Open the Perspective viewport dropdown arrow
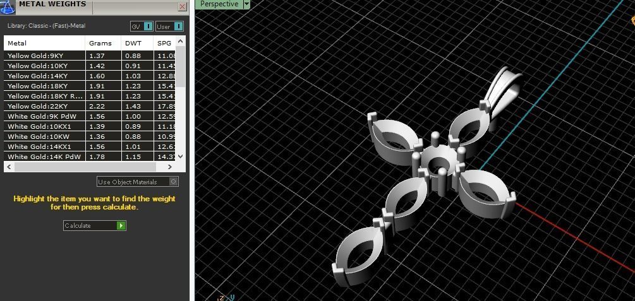This screenshot has height=301, width=635. 246,4
